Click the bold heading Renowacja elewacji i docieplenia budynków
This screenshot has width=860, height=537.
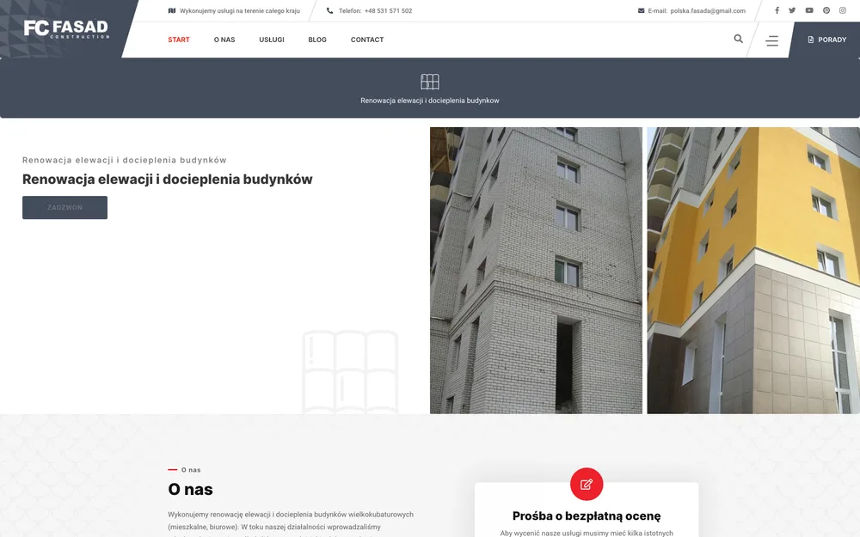point(168,180)
